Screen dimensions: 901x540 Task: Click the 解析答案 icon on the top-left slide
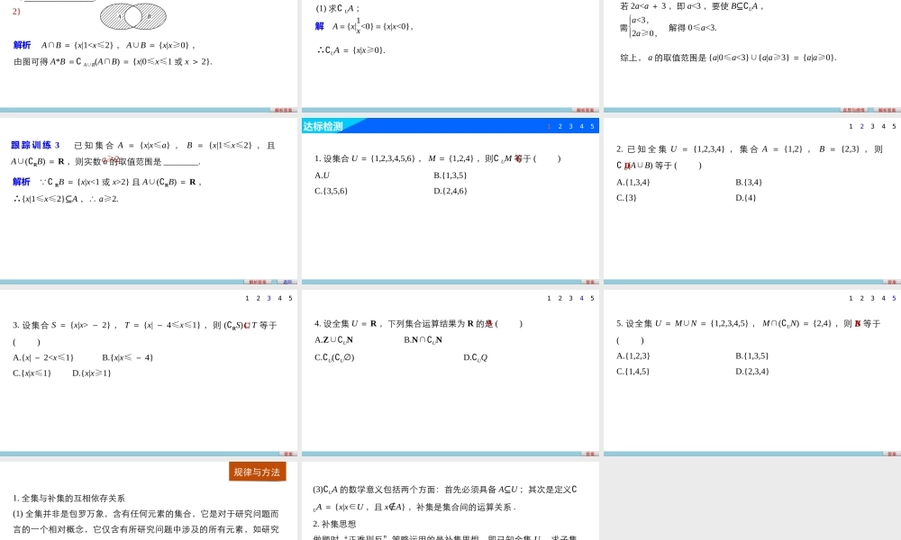coord(282,109)
